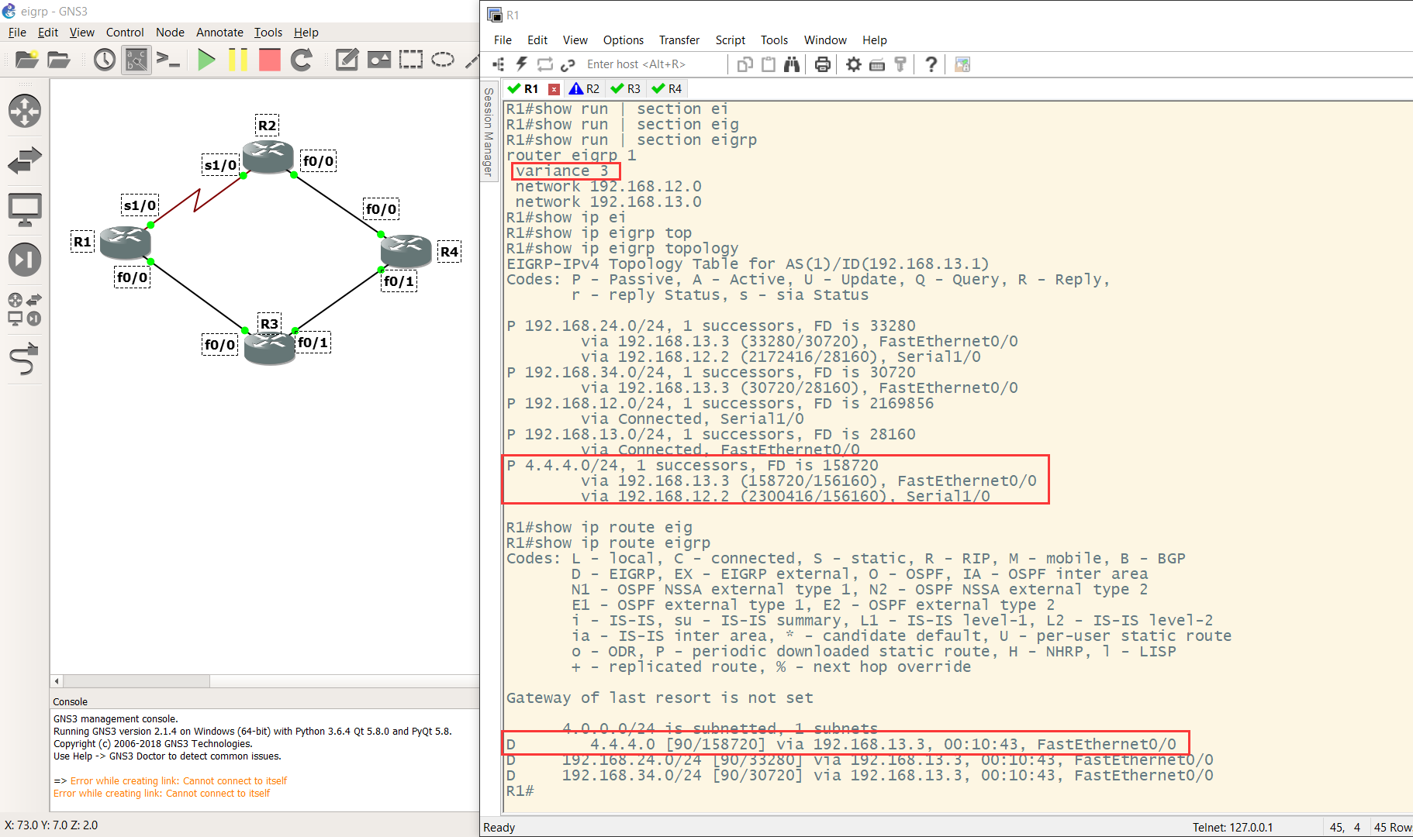Click the add note icon
1413x837 pixels.
tap(347, 60)
